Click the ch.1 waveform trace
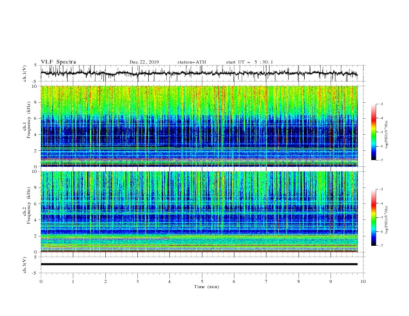Screen dimensions: 409x316 (199, 73)
